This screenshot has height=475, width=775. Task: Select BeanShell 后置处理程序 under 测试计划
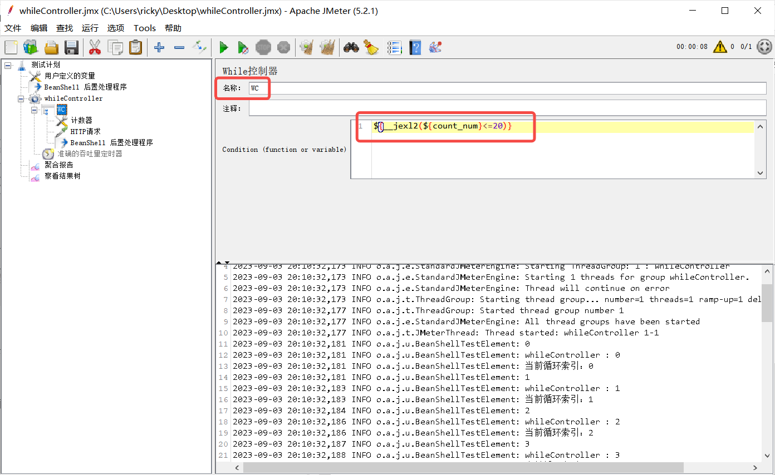coord(85,87)
